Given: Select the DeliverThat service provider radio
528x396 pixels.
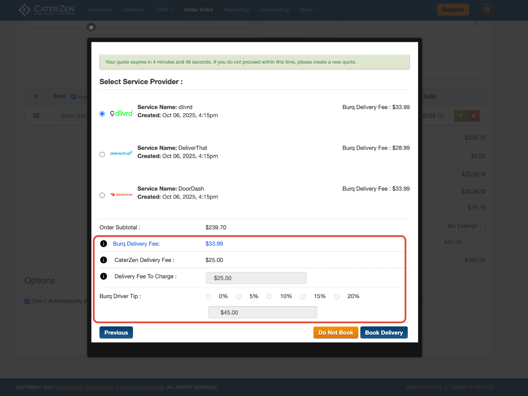Looking at the screenshot, I should (x=102, y=154).
